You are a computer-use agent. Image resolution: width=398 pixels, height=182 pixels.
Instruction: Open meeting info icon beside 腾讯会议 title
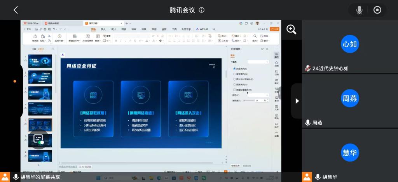pos(202,10)
